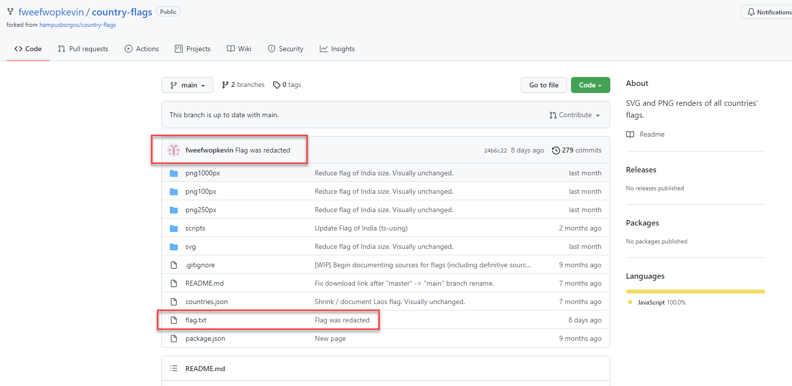Open the 'Fix download link after master' commit
The width and height of the screenshot is (792, 386).
(x=404, y=284)
